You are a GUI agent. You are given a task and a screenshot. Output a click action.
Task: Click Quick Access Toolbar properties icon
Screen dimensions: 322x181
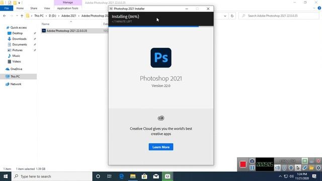(x=10, y=3)
